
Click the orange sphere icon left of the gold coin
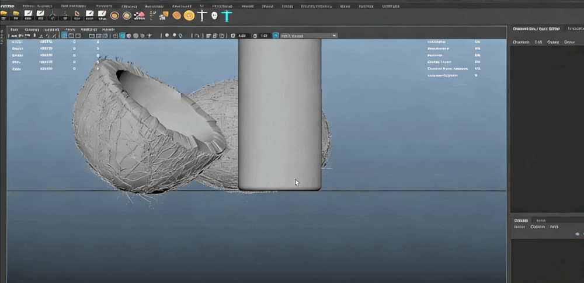(x=176, y=16)
